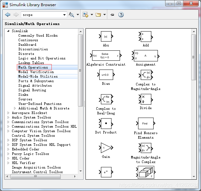The width and height of the screenshot is (201, 191).
Task: Expand the DSP System Toolbox node
Action: click(x=8, y=140)
